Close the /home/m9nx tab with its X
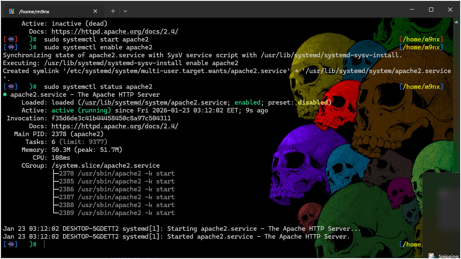The width and height of the screenshot is (461, 259). pyautogui.click(x=95, y=11)
